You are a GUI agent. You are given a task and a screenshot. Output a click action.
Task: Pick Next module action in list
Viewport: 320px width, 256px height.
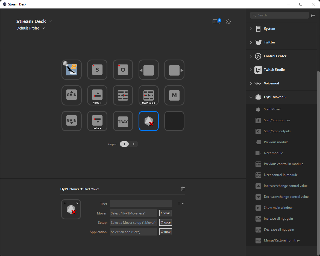click(281, 153)
